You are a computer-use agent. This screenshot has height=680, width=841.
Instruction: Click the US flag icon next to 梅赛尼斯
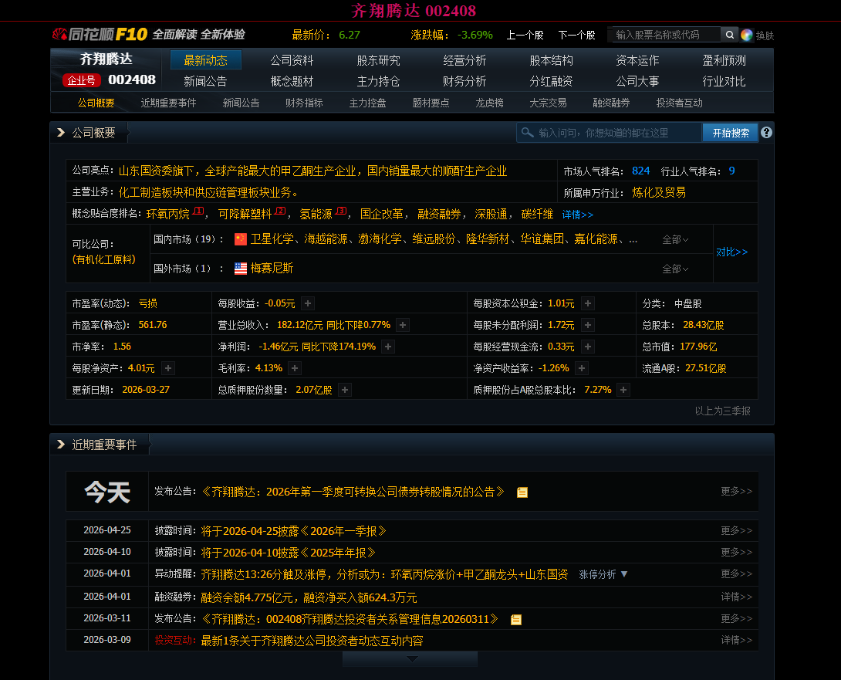pyautogui.click(x=240, y=269)
